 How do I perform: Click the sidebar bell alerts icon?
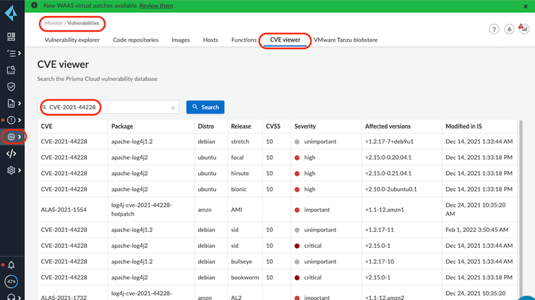[11, 265]
